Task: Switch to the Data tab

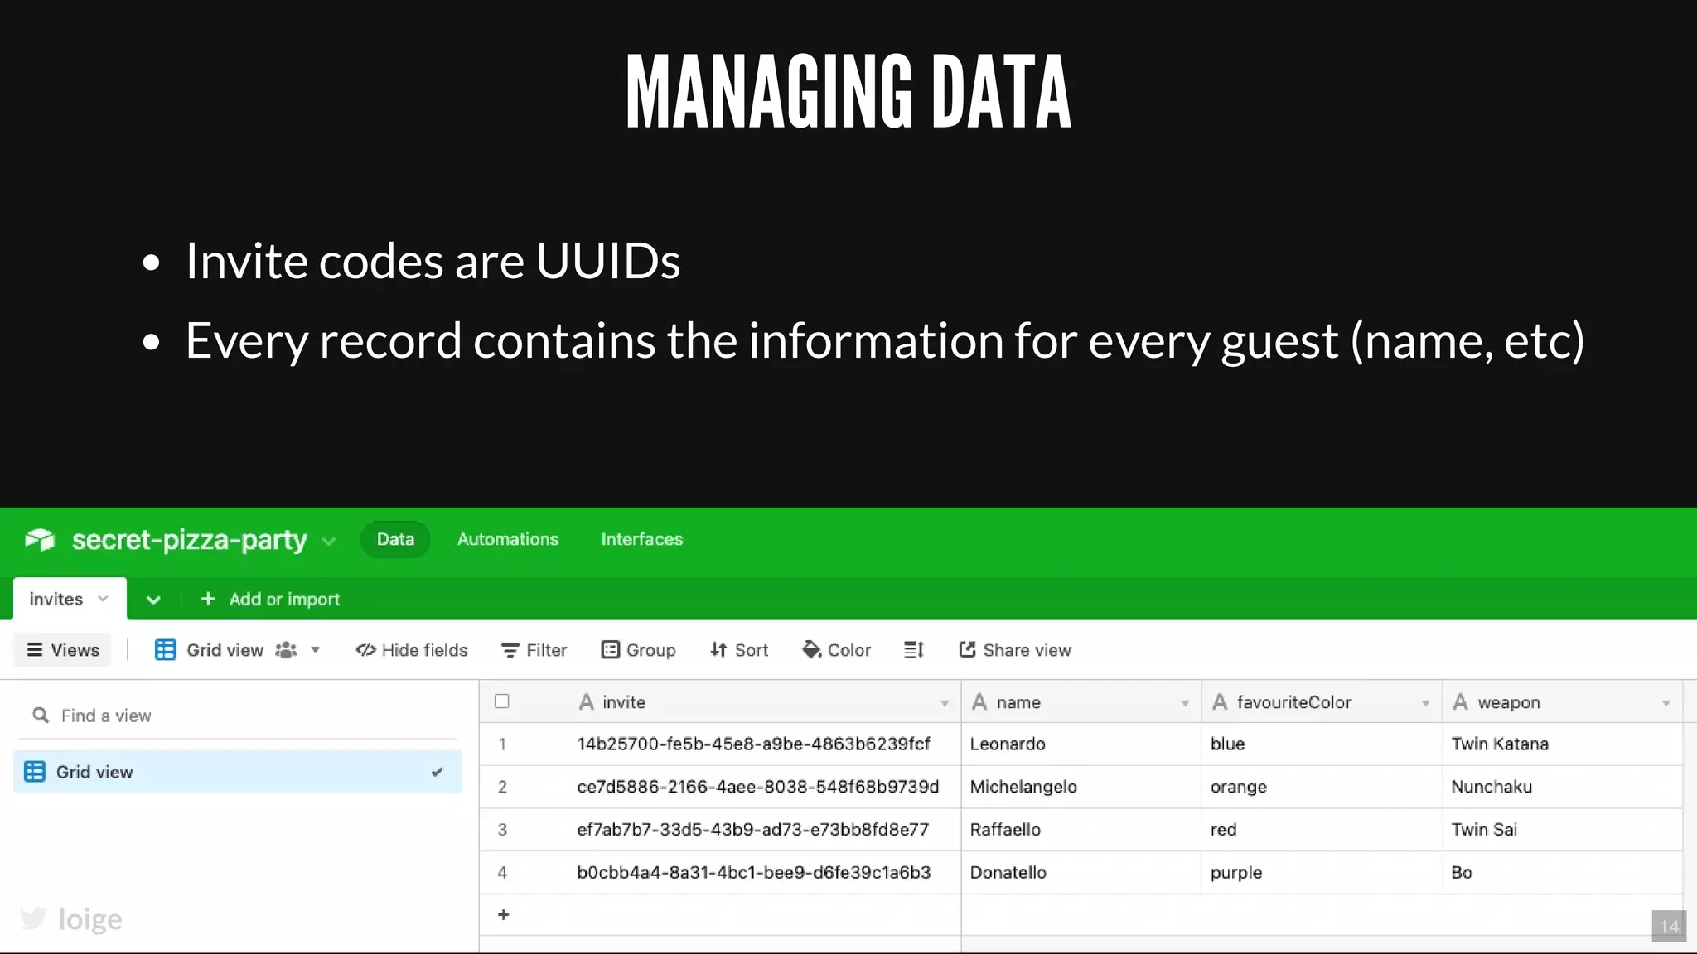Action: (x=395, y=539)
